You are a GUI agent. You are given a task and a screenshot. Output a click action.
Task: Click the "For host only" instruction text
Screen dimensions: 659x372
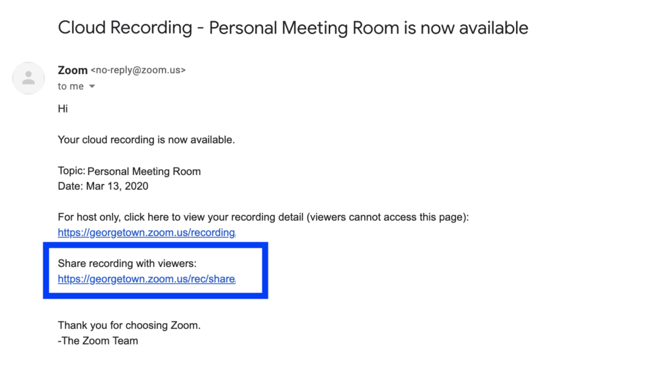pyautogui.click(x=264, y=217)
